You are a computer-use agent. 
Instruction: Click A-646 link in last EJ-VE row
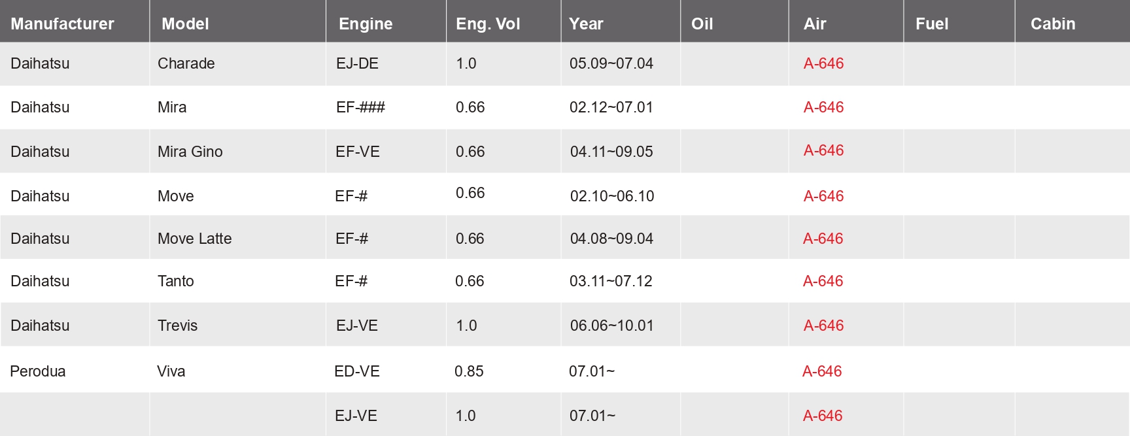[823, 416]
